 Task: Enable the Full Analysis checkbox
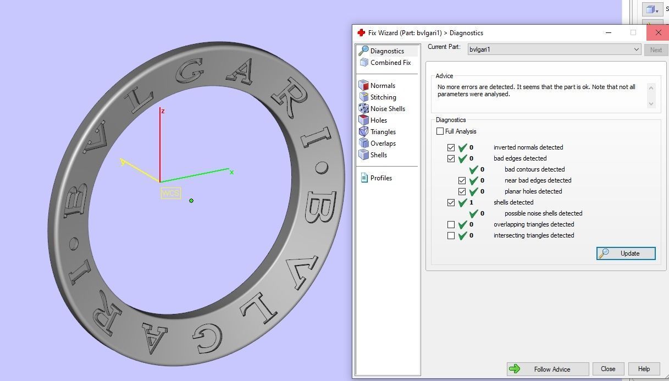click(440, 131)
